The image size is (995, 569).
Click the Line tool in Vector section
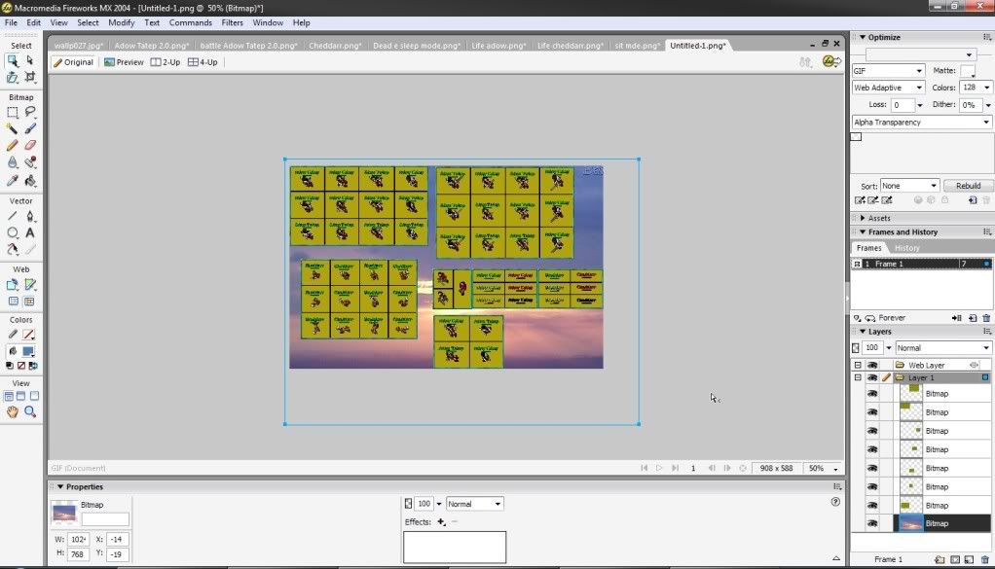tap(13, 216)
